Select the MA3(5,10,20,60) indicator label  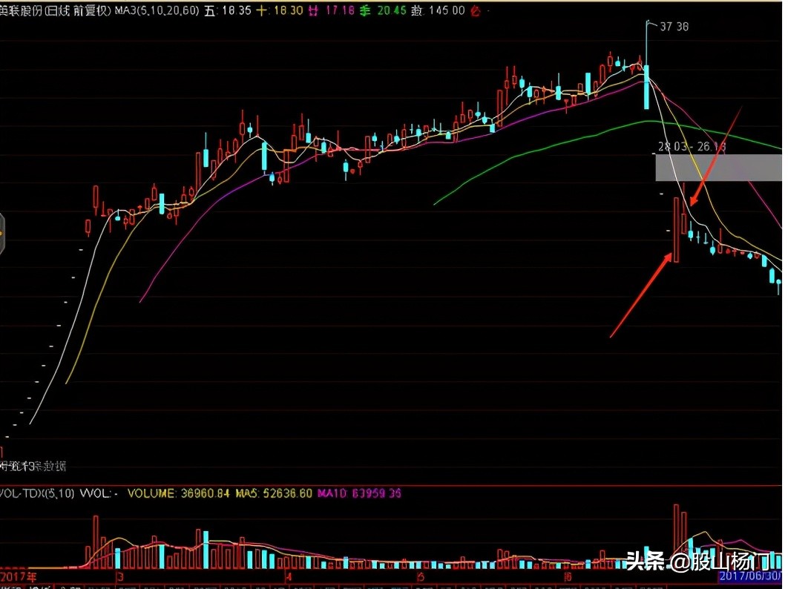coord(157,10)
